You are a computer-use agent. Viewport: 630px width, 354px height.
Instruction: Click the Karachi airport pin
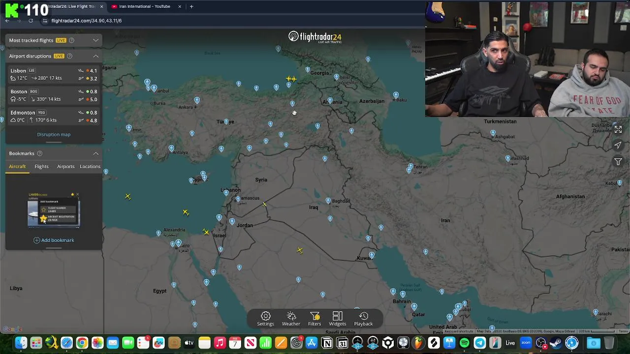pyautogui.click(x=596, y=312)
